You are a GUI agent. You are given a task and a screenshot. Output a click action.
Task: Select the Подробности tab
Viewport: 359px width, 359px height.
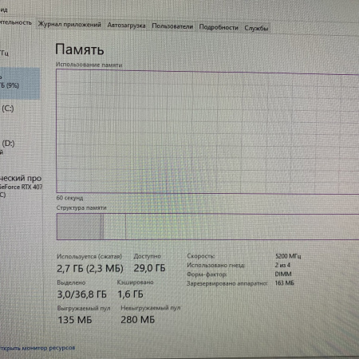tap(219, 27)
